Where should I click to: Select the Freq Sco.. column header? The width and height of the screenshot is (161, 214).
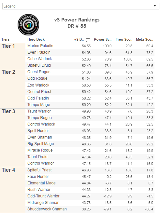[124, 39]
